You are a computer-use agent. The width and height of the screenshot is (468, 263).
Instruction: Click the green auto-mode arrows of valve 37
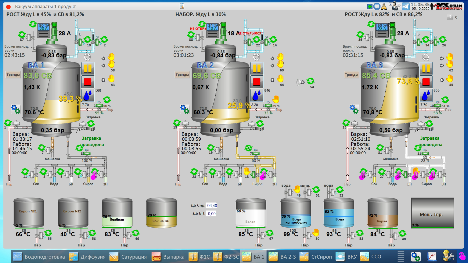22,34
